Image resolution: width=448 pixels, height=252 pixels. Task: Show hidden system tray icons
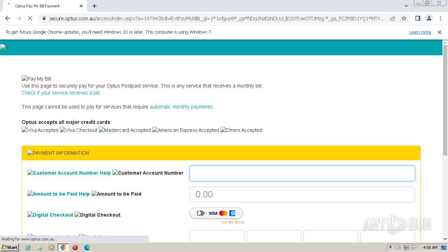tap(390, 247)
